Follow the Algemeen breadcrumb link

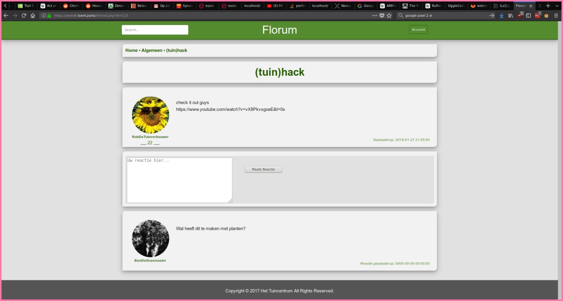coord(152,50)
